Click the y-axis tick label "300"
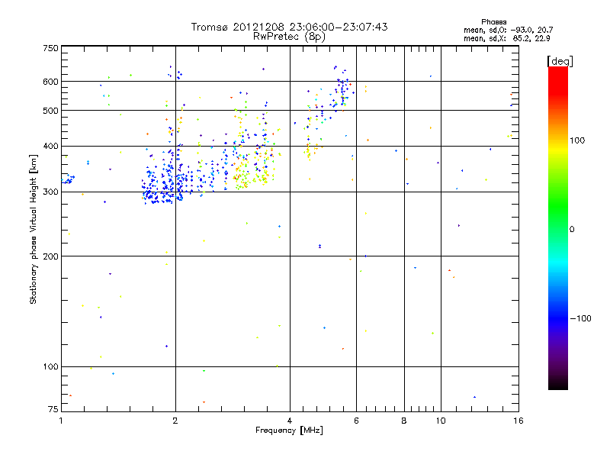Image resolution: width=610 pixels, height=458 pixels. point(50,192)
